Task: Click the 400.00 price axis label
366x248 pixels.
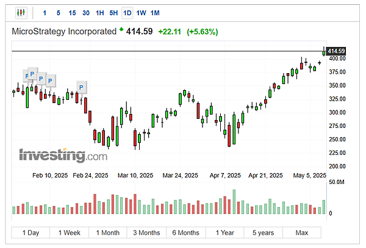Action: [x=337, y=58]
